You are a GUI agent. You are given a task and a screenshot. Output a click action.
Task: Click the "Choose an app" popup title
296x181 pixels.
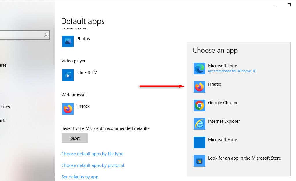(x=215, y=50)
